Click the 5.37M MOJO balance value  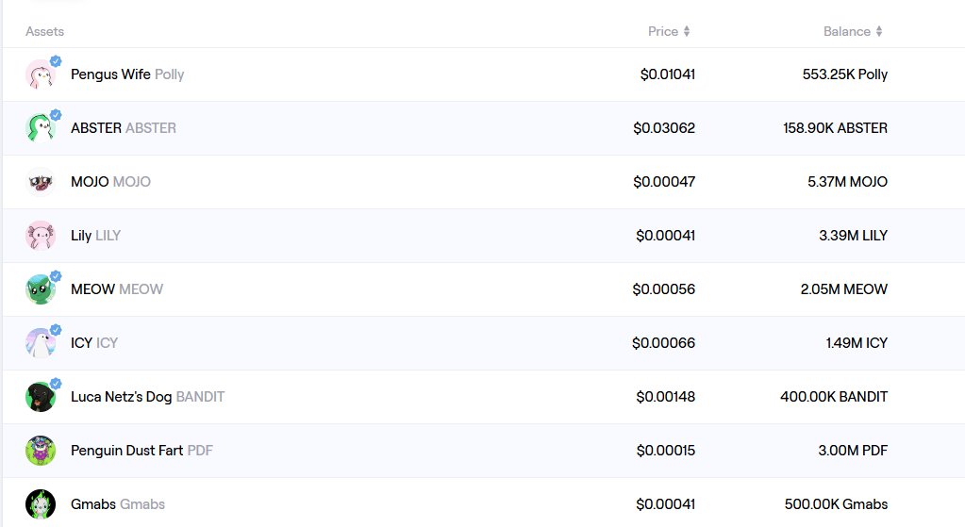click(847, 182)
